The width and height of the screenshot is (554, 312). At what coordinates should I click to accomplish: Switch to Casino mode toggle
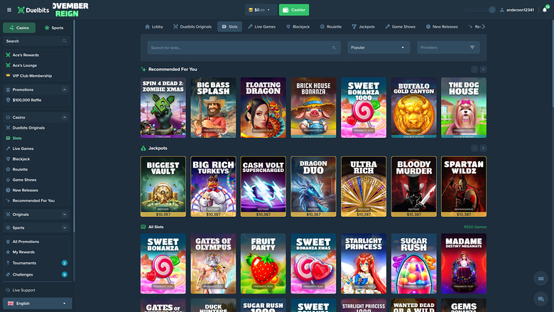pyautogui.click(x=19, y=28)
